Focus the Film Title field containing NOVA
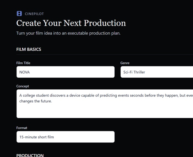193x157 pixels. [65, 72]
